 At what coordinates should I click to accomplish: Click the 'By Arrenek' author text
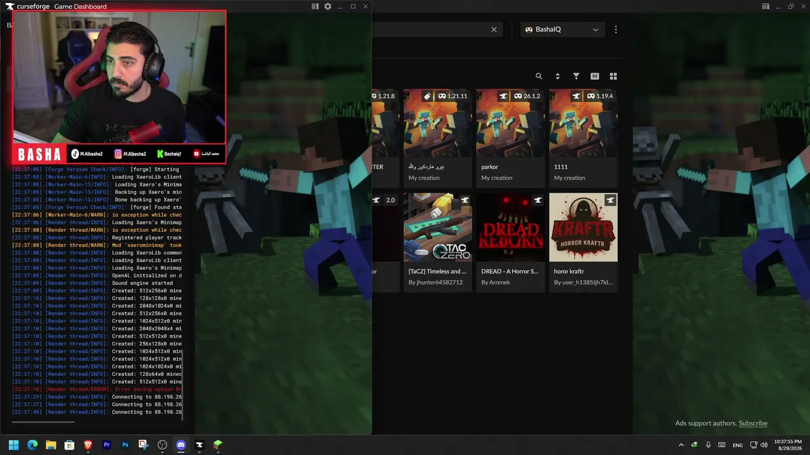click(495, 282)
